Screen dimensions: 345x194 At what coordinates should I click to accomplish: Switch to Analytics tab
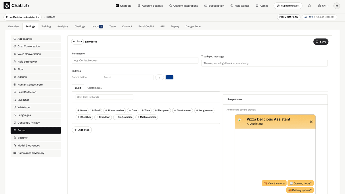[x=63, y=26]
